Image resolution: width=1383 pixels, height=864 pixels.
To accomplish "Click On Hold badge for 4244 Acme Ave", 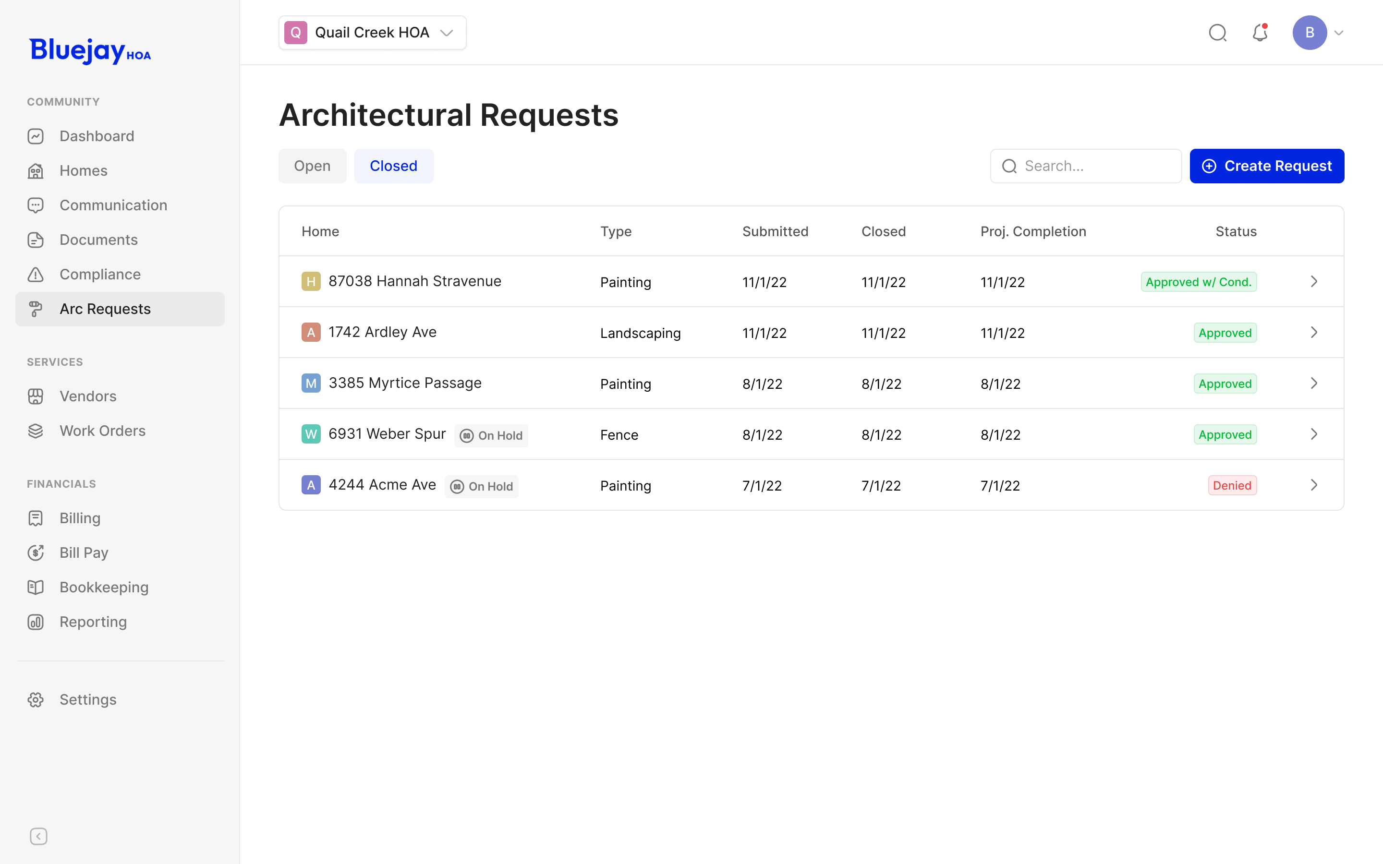I will tap(481, 486).
